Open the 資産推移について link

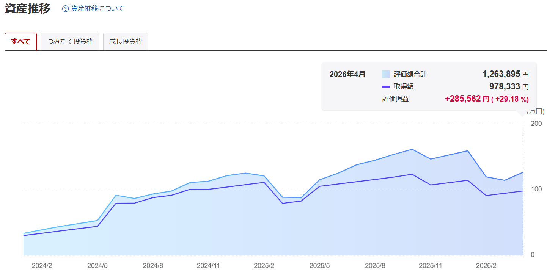97,8
